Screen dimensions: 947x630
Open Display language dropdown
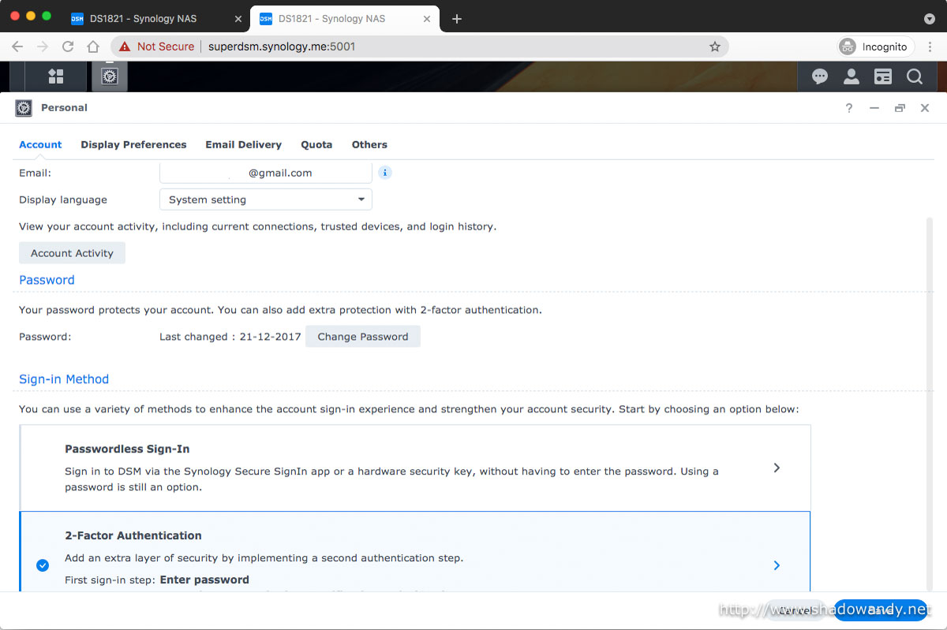(266, 199)
